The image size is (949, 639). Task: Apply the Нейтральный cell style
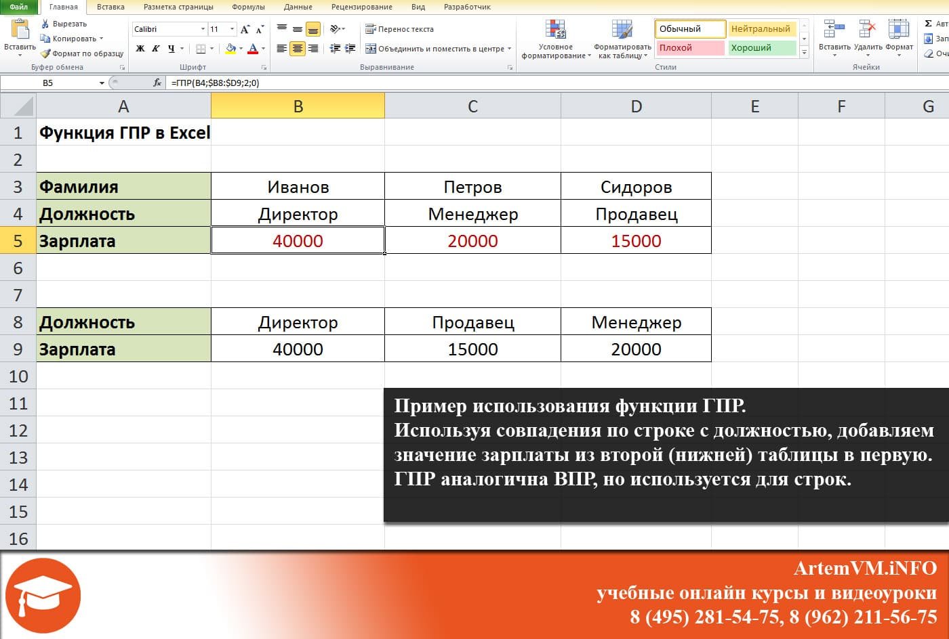point(762,29)
